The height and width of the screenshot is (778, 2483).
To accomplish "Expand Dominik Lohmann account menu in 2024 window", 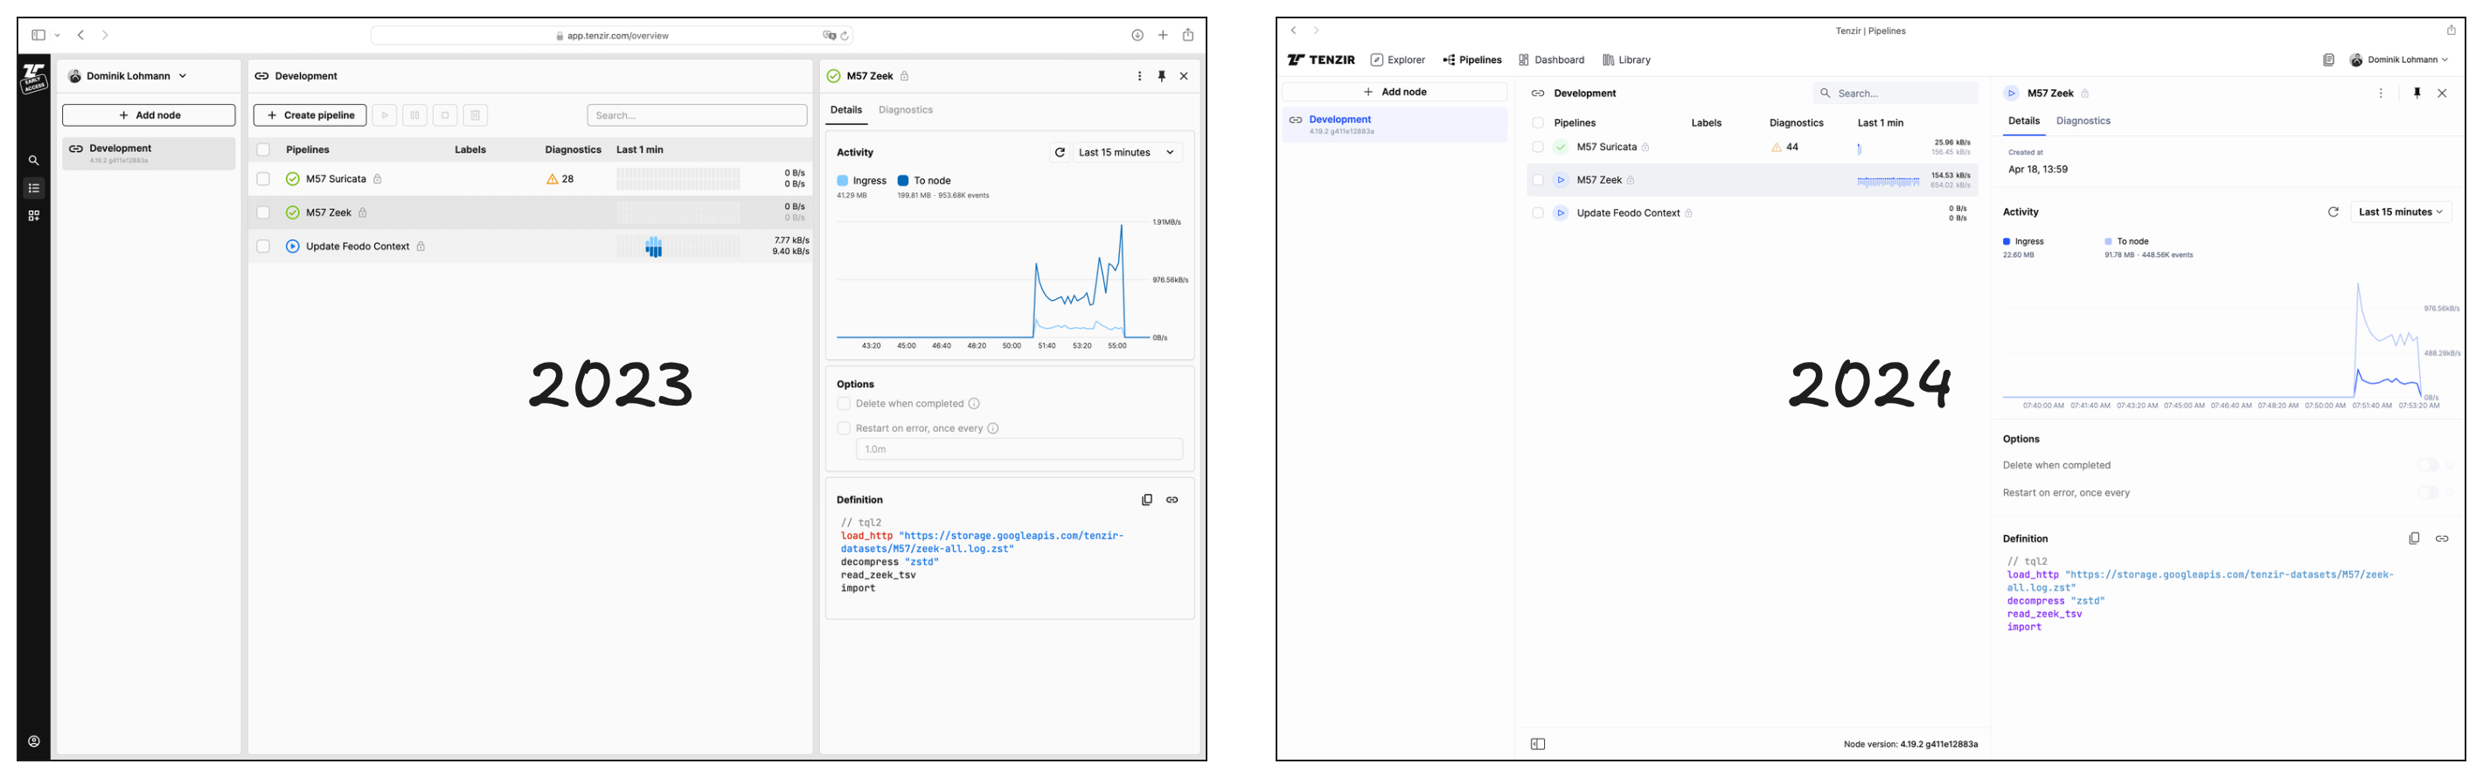I will point(2398,59).
